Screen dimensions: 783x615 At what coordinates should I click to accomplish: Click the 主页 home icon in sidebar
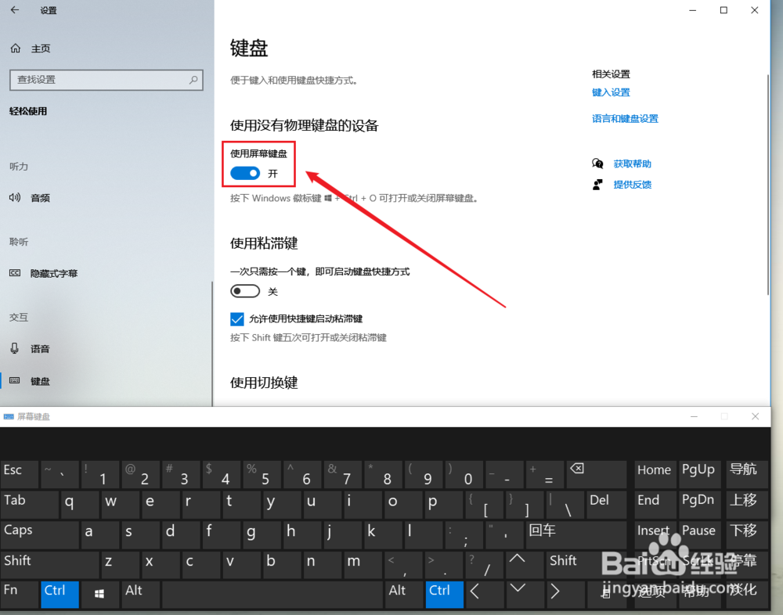tap(16, 48)
